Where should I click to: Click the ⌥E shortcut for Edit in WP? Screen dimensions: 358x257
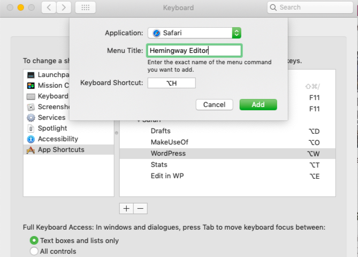(315, 176)
